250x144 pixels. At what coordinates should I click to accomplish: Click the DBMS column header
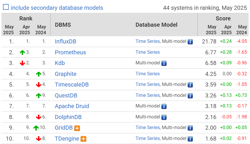click(x=63, y=25)
